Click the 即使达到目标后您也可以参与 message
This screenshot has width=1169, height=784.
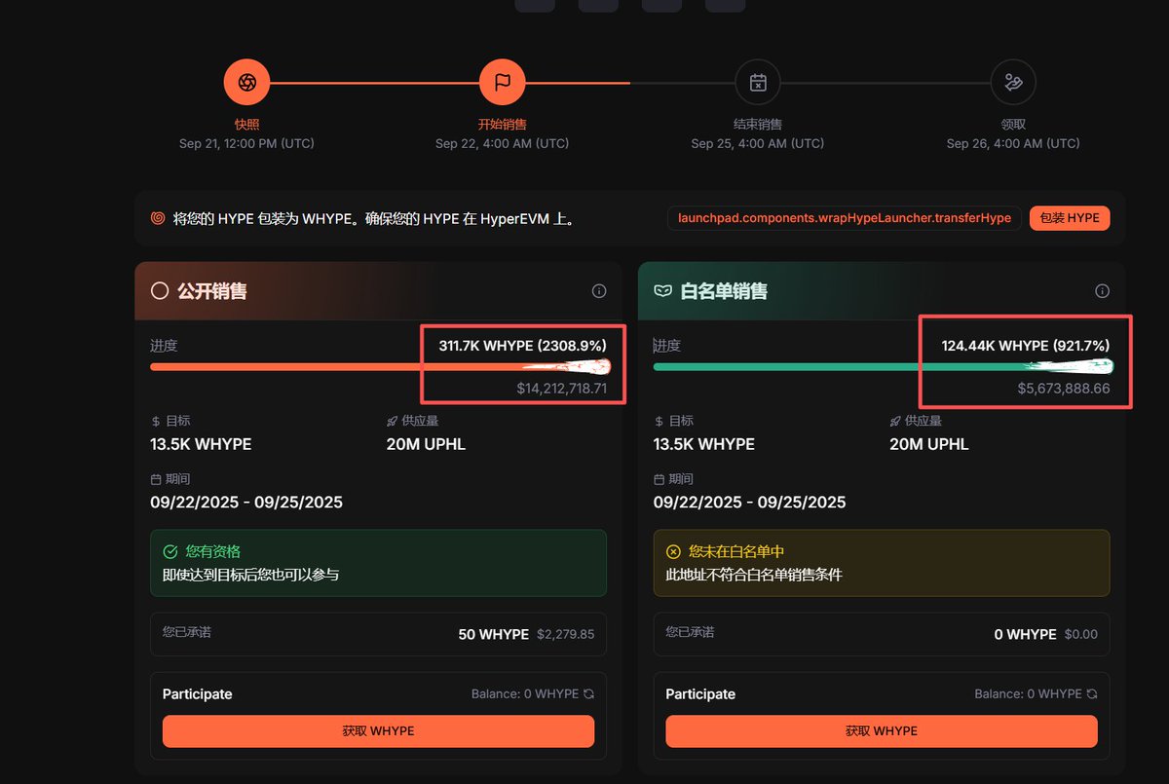click(x=250, y=575)
